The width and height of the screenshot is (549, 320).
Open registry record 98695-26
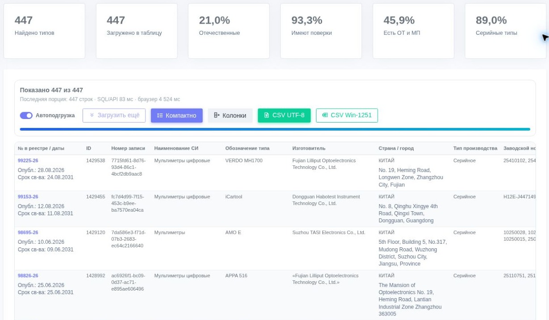pyautogui.click(x=28, y=232)
